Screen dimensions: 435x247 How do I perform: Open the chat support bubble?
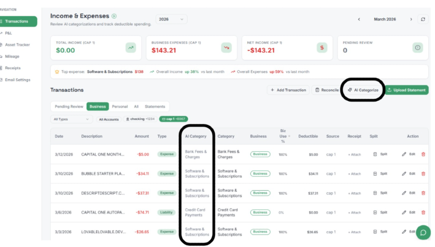[x=423, y=232]
